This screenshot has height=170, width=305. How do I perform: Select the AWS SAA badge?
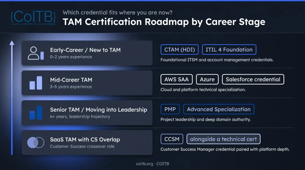(x=177, y=79)
